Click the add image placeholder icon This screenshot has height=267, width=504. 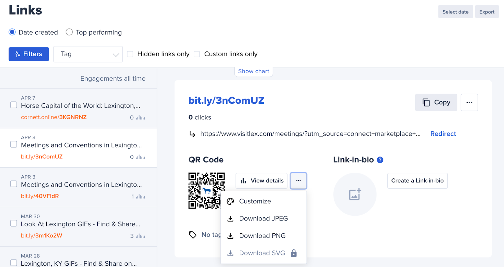(x=355, y=194)
